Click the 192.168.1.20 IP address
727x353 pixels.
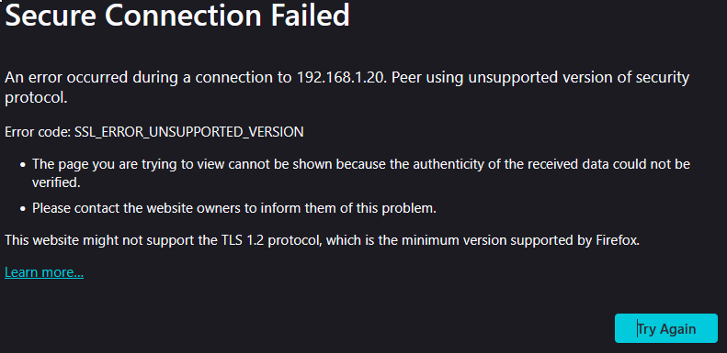pyautogui.click(x=340, y=77)
